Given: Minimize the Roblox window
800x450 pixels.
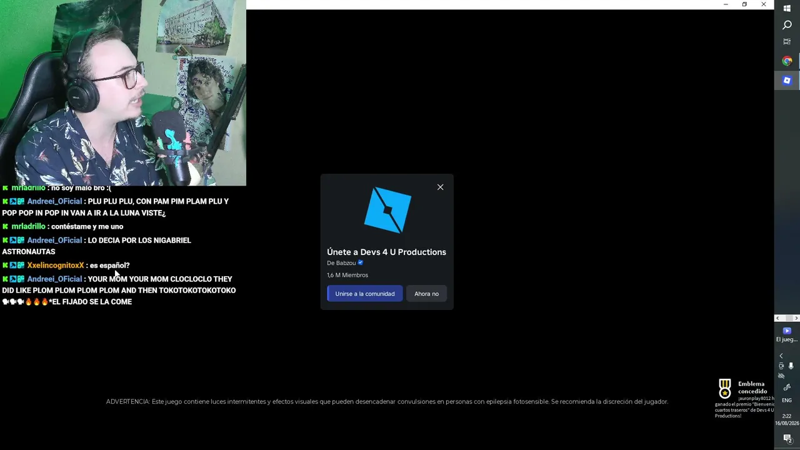Looking at the screenshot, I should (x=726, y=4).
